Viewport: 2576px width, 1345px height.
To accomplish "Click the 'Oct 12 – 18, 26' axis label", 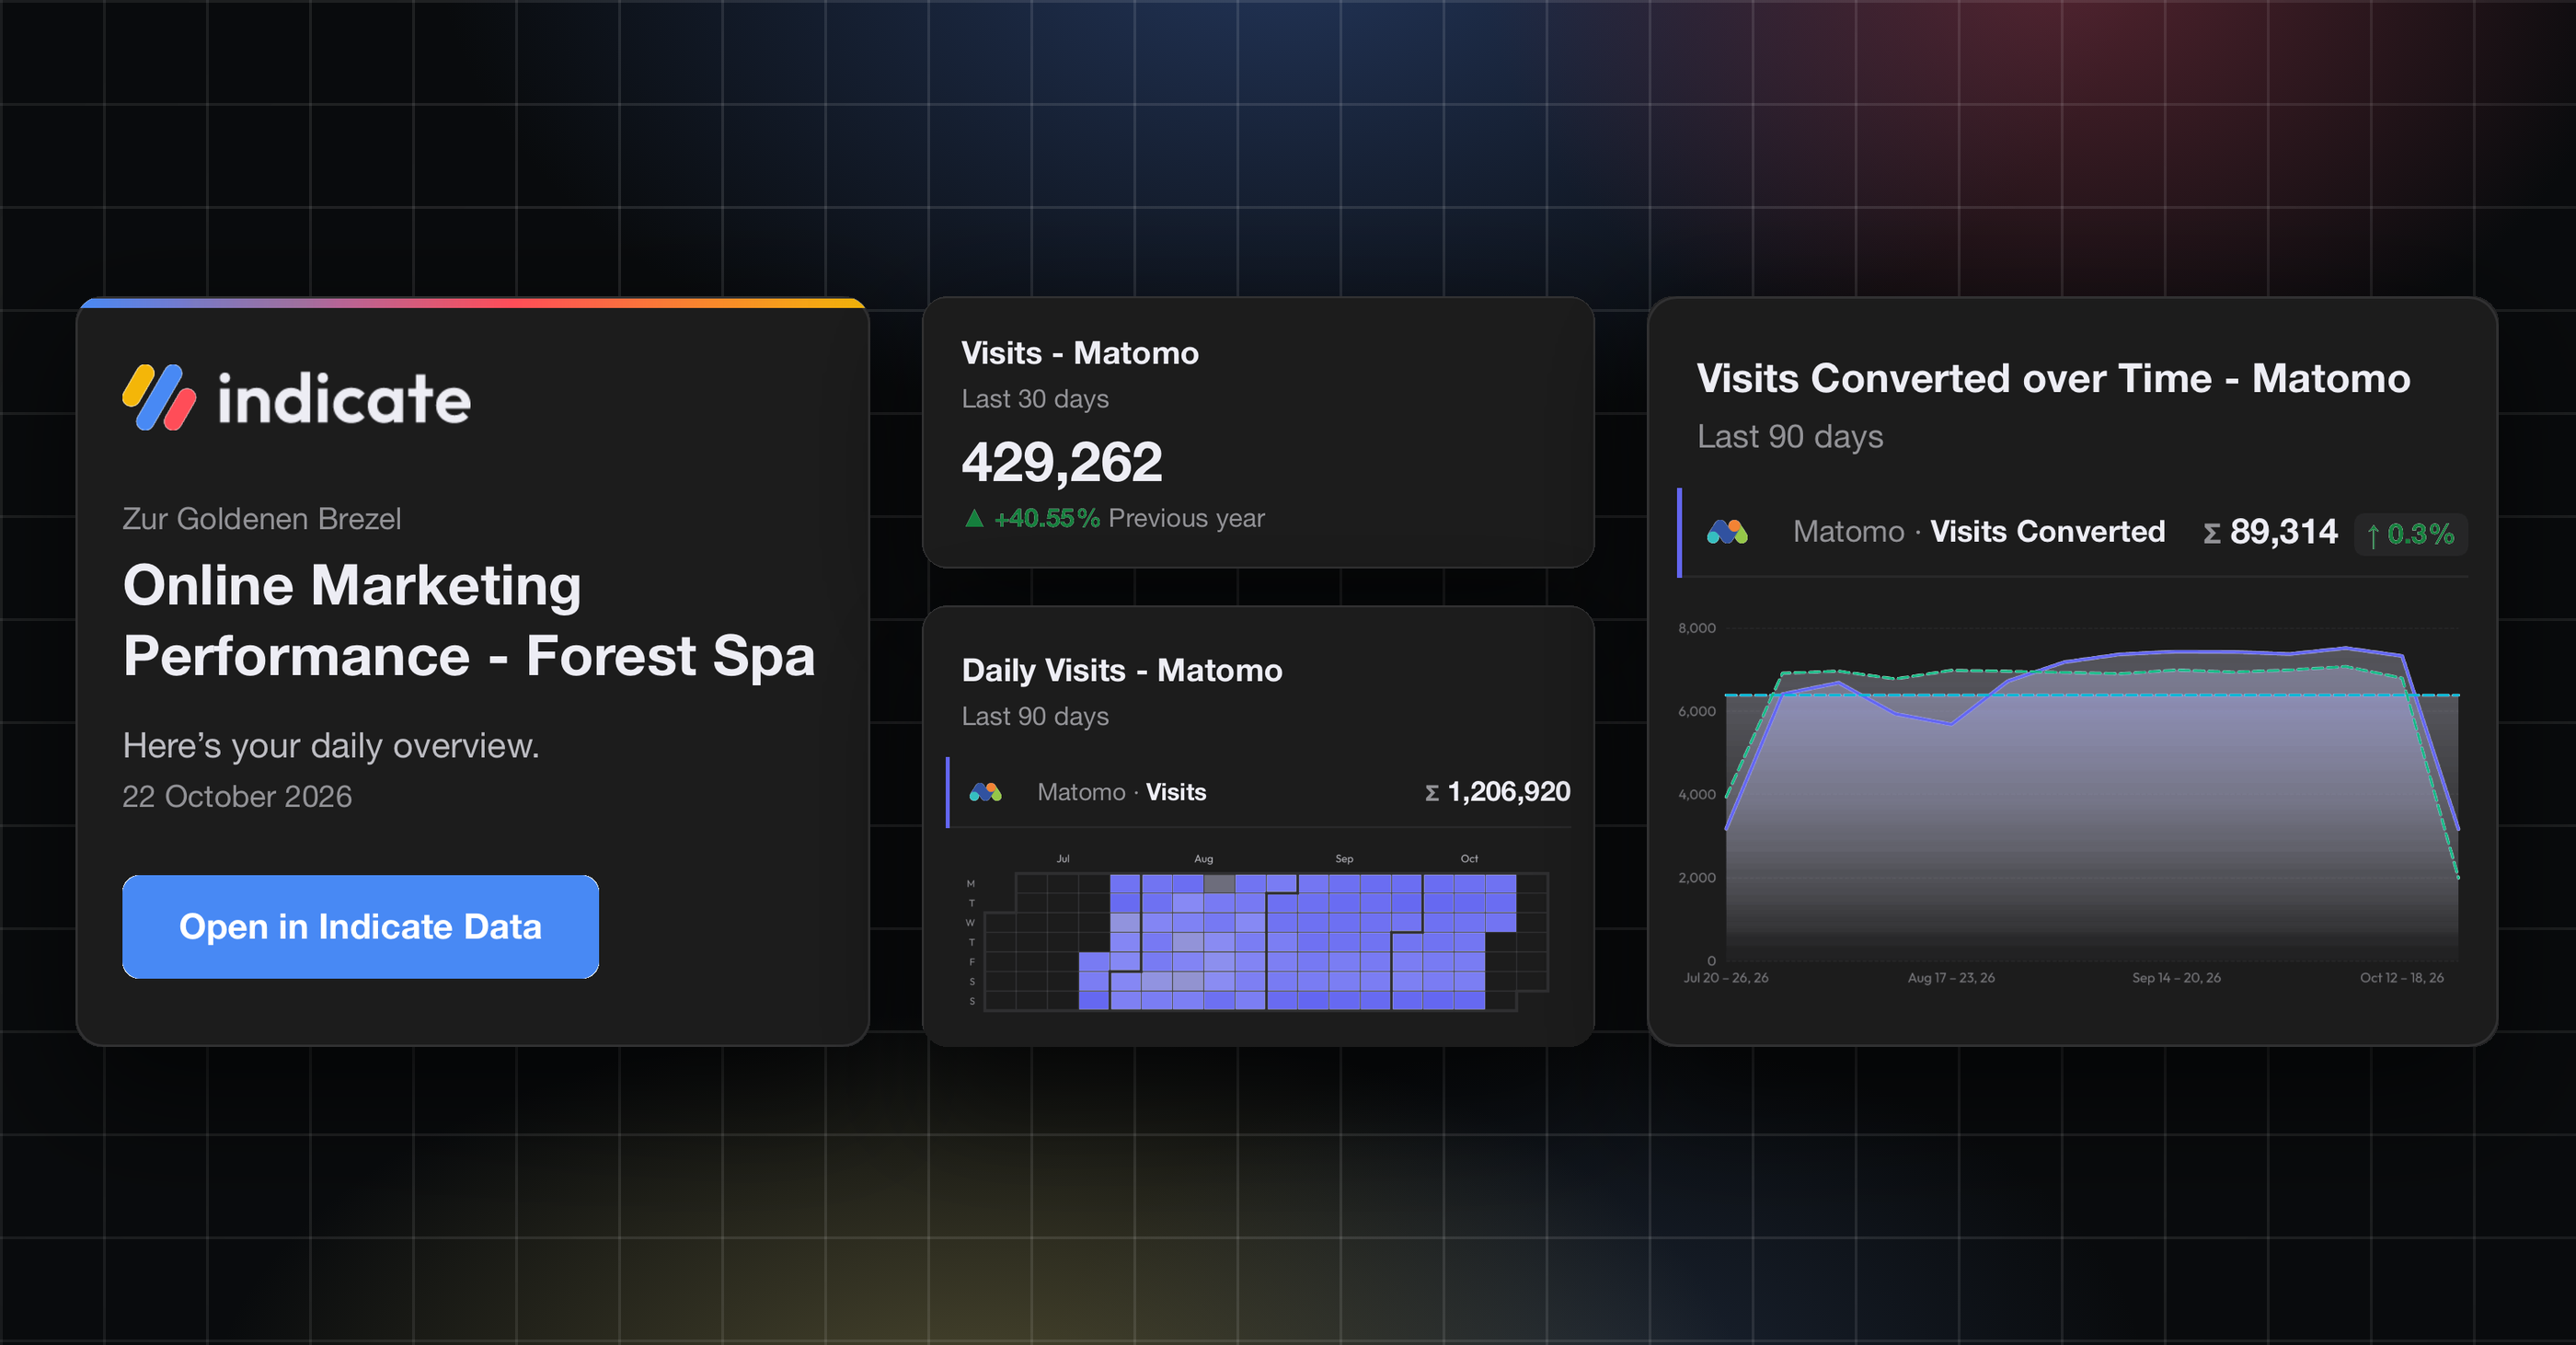I will coord(2401,978).
